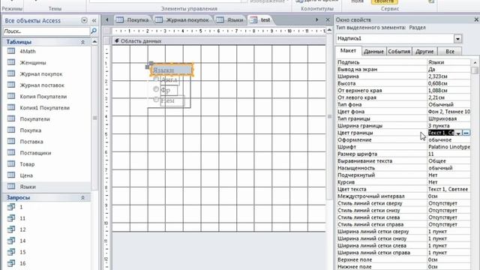Collapse the navigation pane with double chevron
This screenshot has width=480, height=270.
(94, 20)
